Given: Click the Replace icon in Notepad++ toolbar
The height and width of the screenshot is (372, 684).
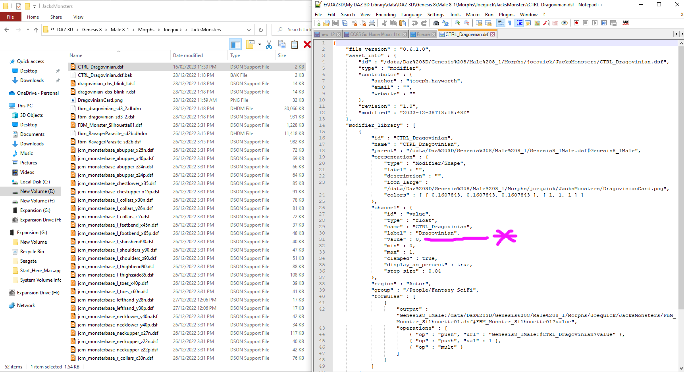Looking at the screenshot, I should click(445, 23).
